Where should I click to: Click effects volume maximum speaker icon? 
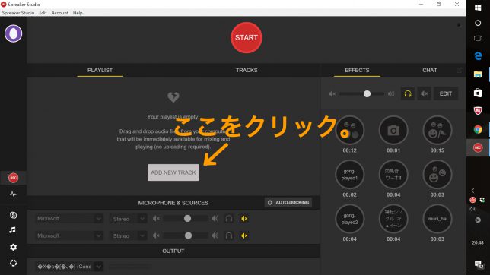click(x=391, y=93)
